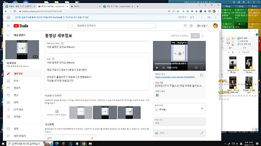Edit 자막 subtitles with pencil icon
Image resolution: width=261 pixels, height=146 pixels.
pyautogui.click(x=202, y=133)
